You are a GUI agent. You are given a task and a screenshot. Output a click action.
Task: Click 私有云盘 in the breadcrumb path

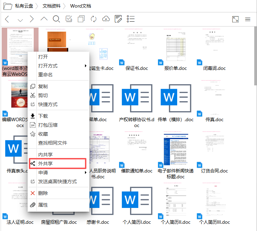click(24, 6)
